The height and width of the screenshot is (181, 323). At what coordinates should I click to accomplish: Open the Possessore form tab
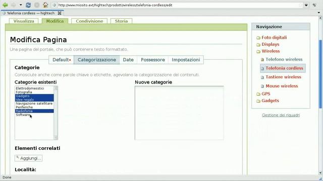(x=153, y=60)
